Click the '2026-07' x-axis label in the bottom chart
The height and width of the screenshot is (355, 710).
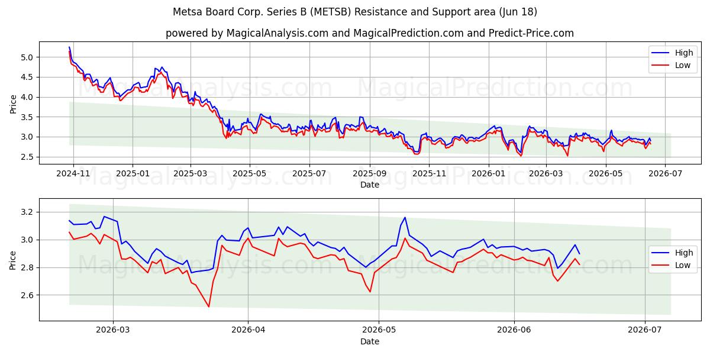(644, 331)
